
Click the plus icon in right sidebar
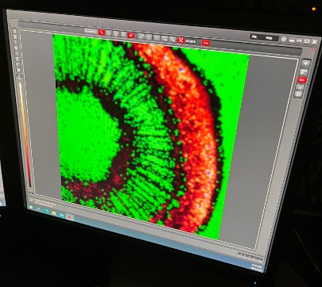305,63
